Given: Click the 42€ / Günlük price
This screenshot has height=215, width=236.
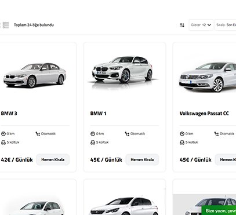Looking at the screenshot, I should coord(17,160).
